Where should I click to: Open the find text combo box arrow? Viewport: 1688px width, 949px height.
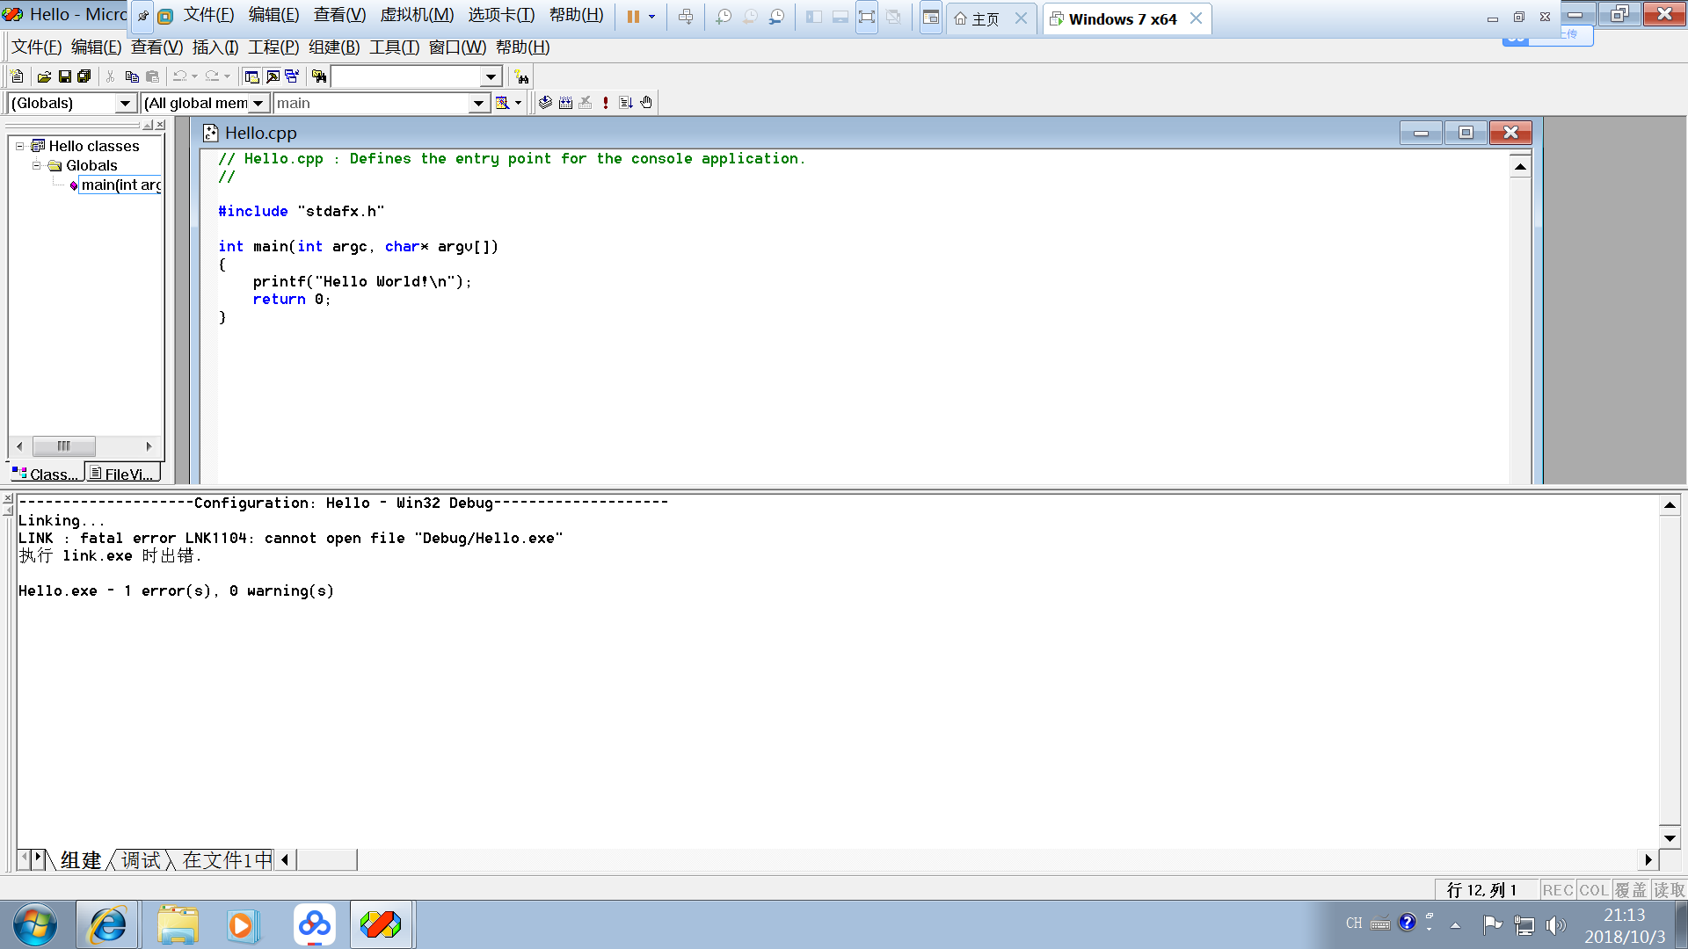(x=491, y=77)
